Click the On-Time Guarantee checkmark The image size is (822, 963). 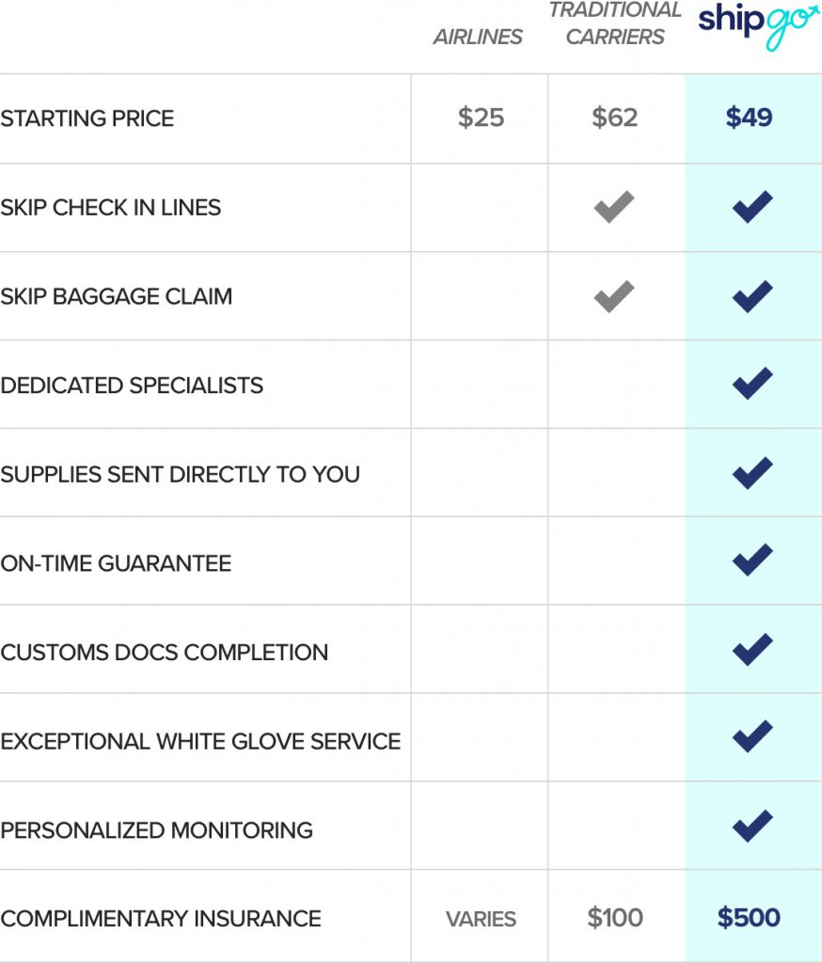tap(752, 560)
